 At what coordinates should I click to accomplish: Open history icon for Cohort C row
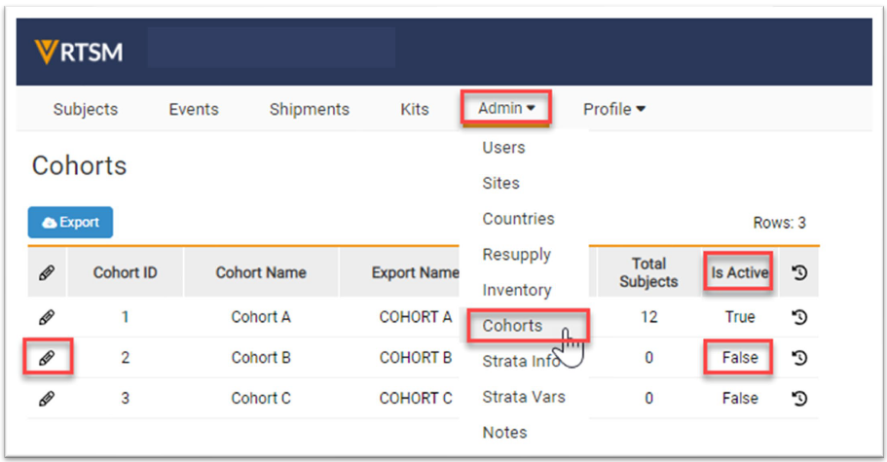pyautogui.click(x=799, y=398)
